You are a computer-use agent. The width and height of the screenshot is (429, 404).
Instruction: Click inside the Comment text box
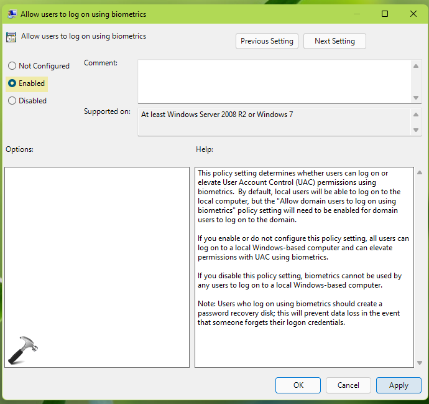coord(274,82)
